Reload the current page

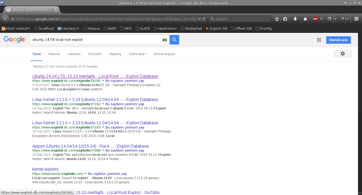[x=204, y=19]
